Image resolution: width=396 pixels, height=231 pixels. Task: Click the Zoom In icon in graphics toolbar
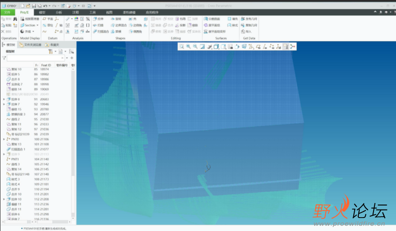click(x=189, y=47)
